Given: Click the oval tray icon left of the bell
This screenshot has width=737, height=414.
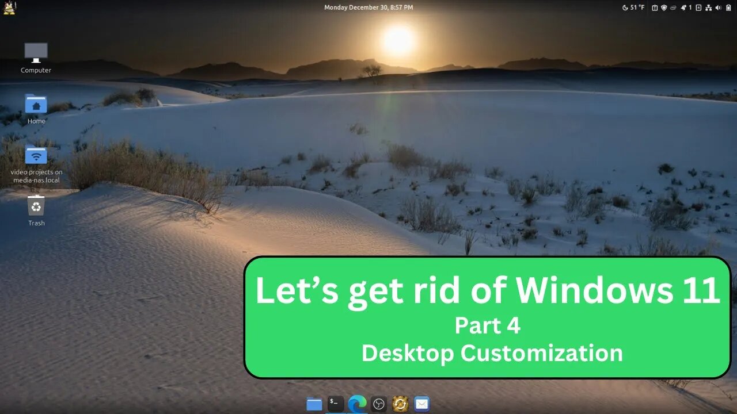Looking at the screenshot, I should pyautogui.click(x=673, y=7).
